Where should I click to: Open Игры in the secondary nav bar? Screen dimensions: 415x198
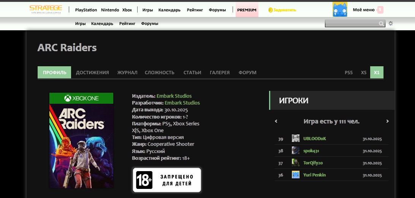(x=81, y=23)
